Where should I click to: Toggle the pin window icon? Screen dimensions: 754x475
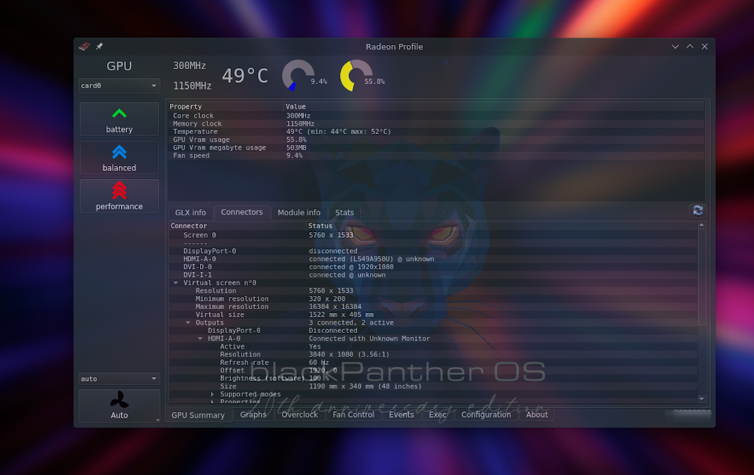point(99,46)
